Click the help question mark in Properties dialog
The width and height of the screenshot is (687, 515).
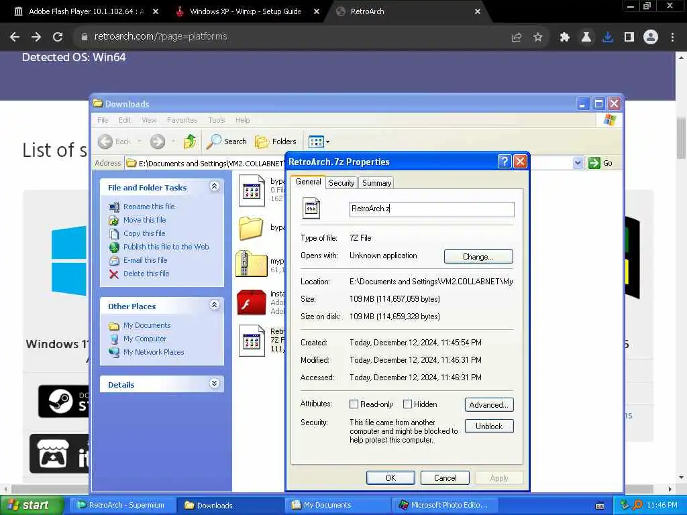coord(505,162)
